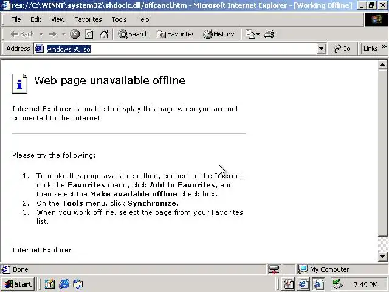Image resolution: width=389 pixels, height=292 pixels.
Task: Click the Links toolbar label
Action: [370, 49]
